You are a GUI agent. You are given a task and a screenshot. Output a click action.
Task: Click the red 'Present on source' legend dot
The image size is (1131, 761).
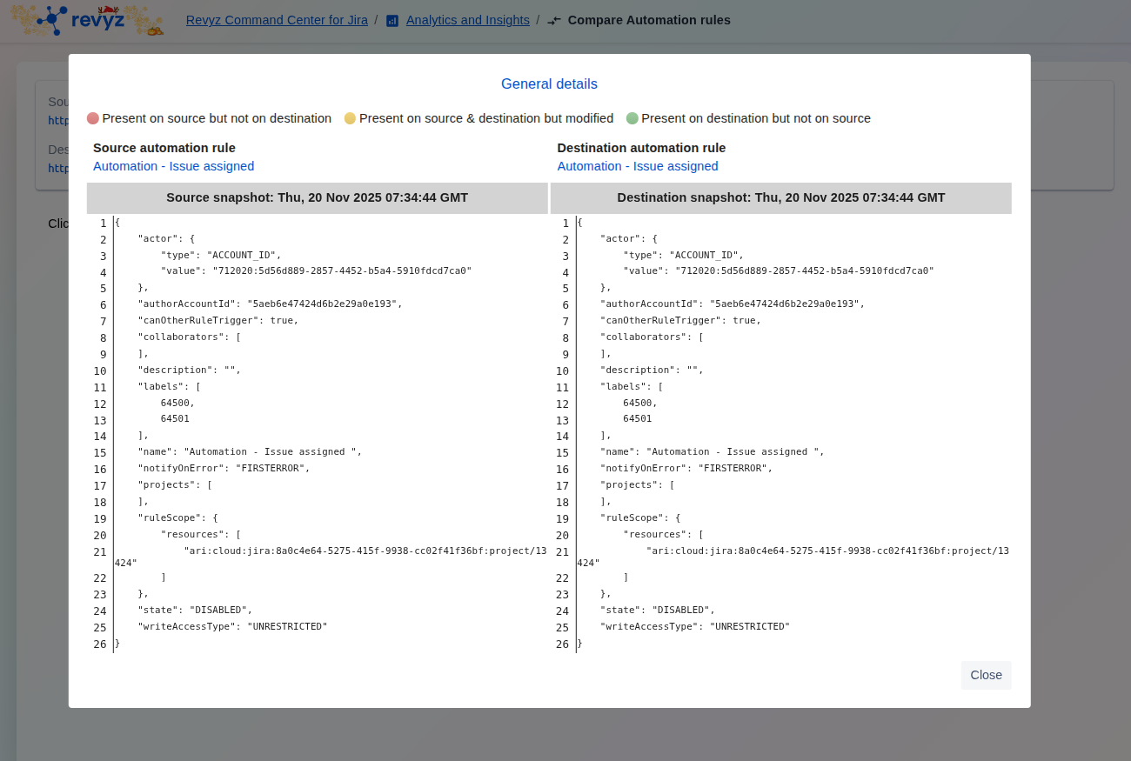tap(93, 118)
